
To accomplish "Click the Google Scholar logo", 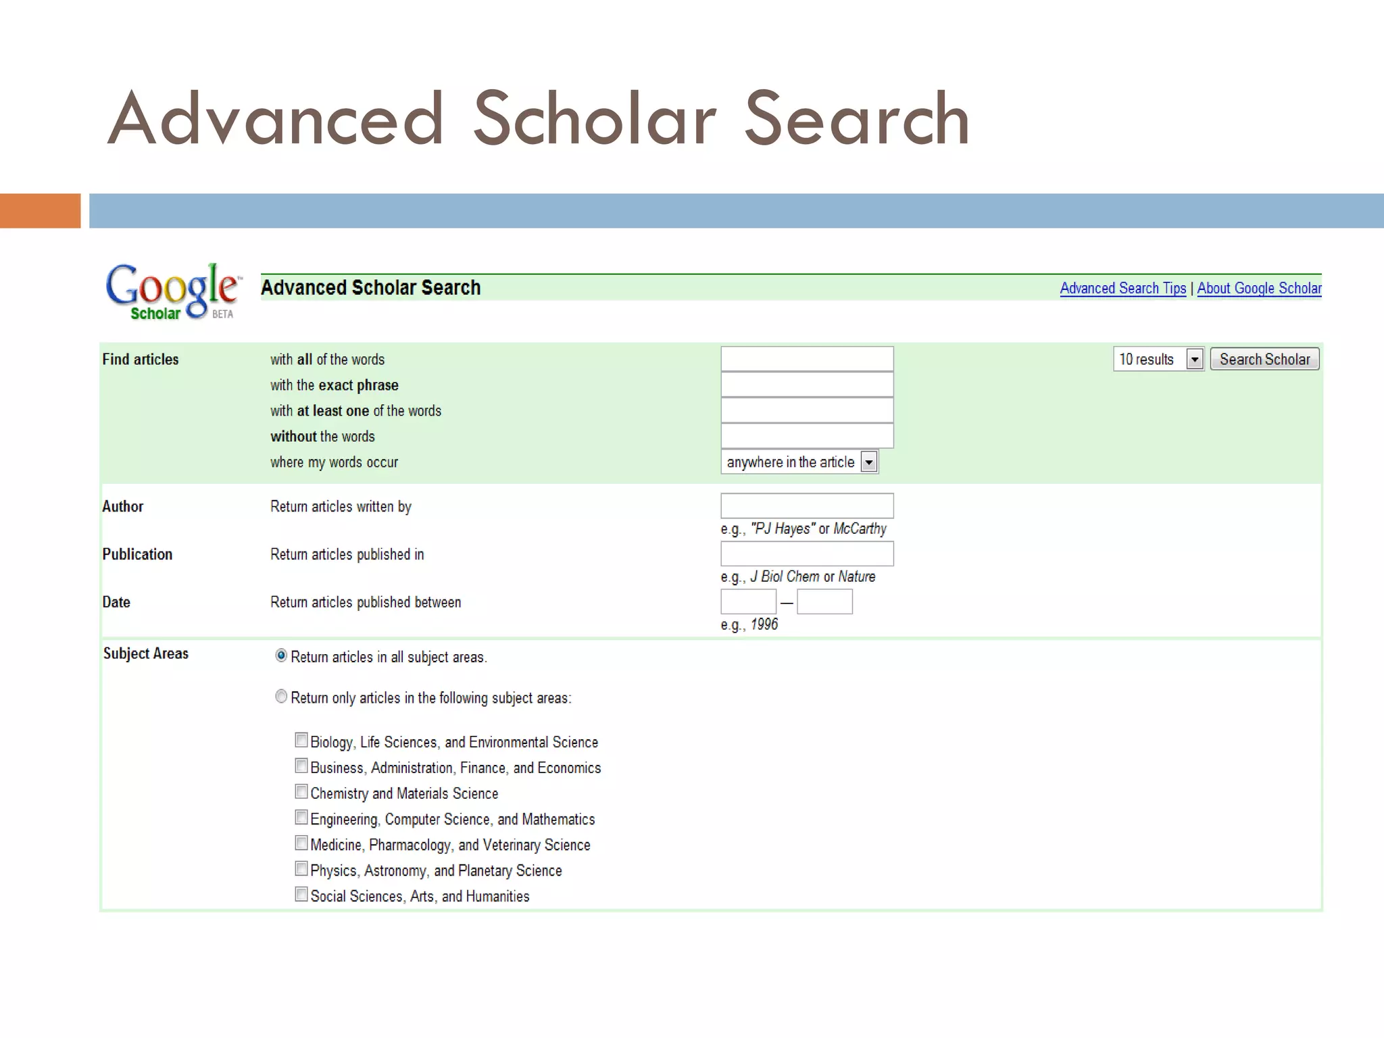I will pyautogui.click(x=173, y=292).
